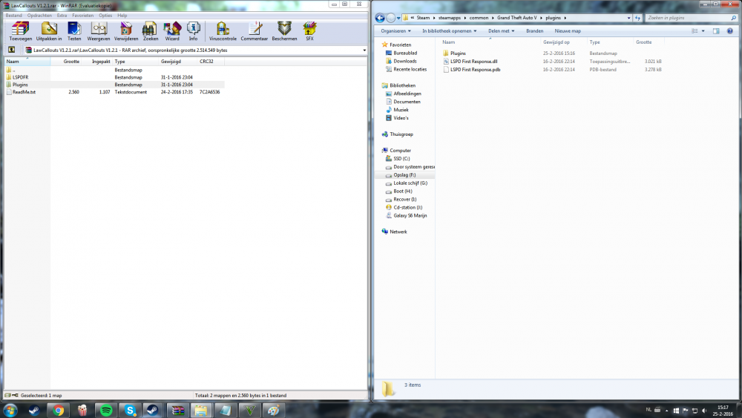The image size is (742, 418).
Task: Create SFX archive icon
Action: (309, 31)
